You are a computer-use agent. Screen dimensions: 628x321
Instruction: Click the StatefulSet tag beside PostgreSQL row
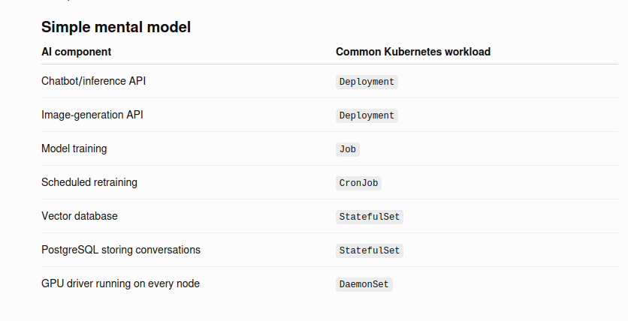pyautogui.click(x=370, y=250)
